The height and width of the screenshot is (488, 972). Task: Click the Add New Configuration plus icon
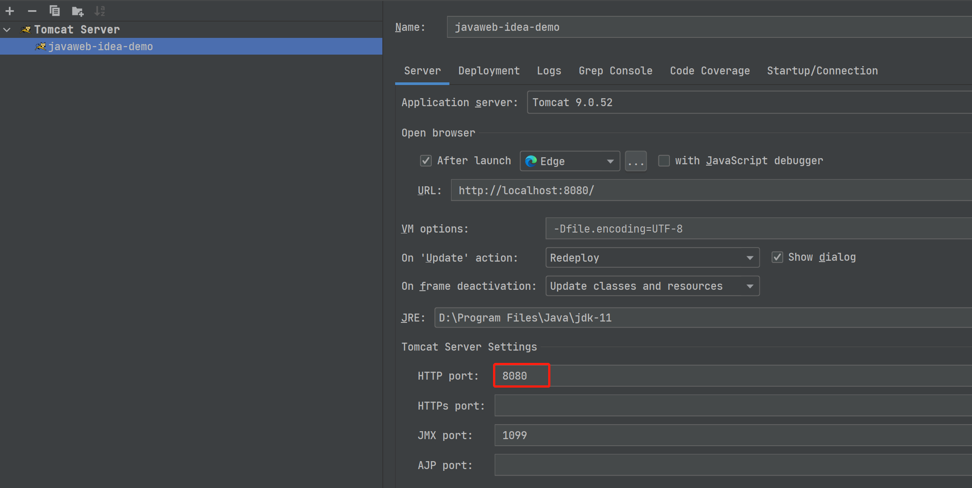point(10,11)
